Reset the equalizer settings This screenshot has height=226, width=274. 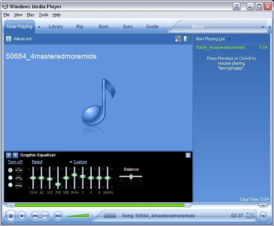[x=37, y=162]
